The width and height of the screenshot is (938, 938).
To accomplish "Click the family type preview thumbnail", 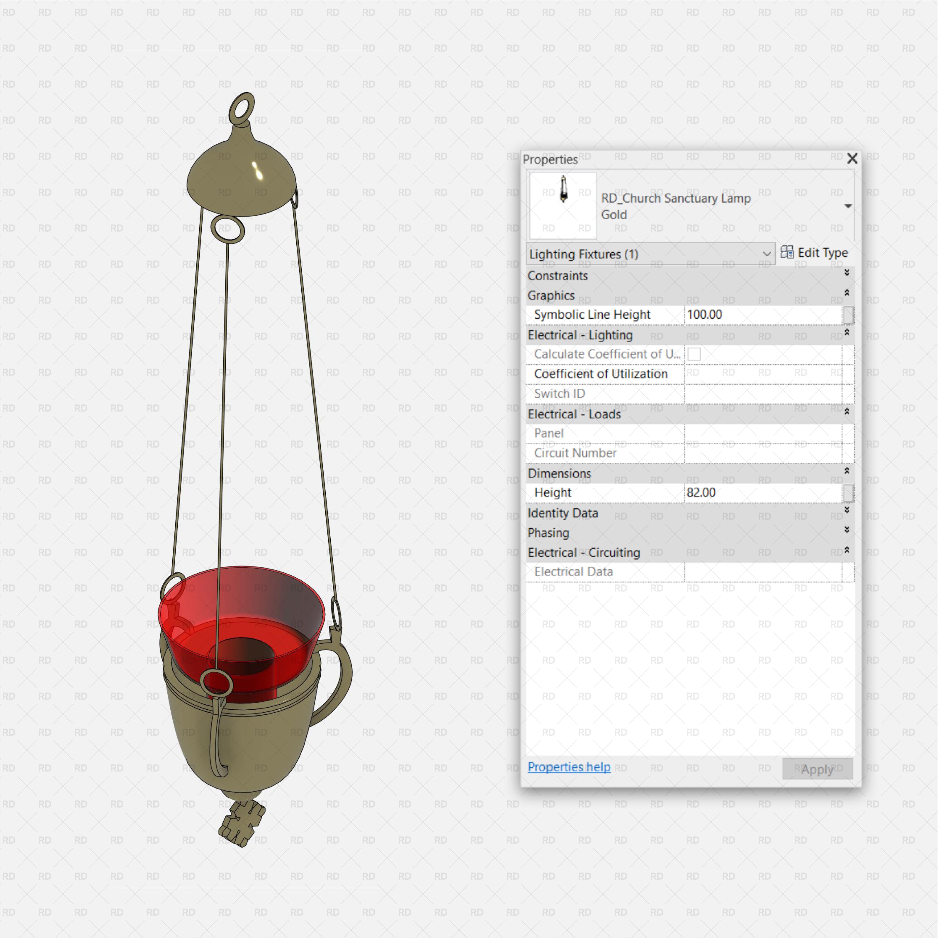I will tap(562, 205).
